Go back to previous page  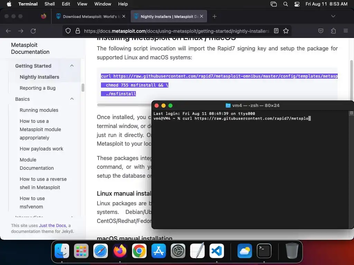tap(8, 31)
